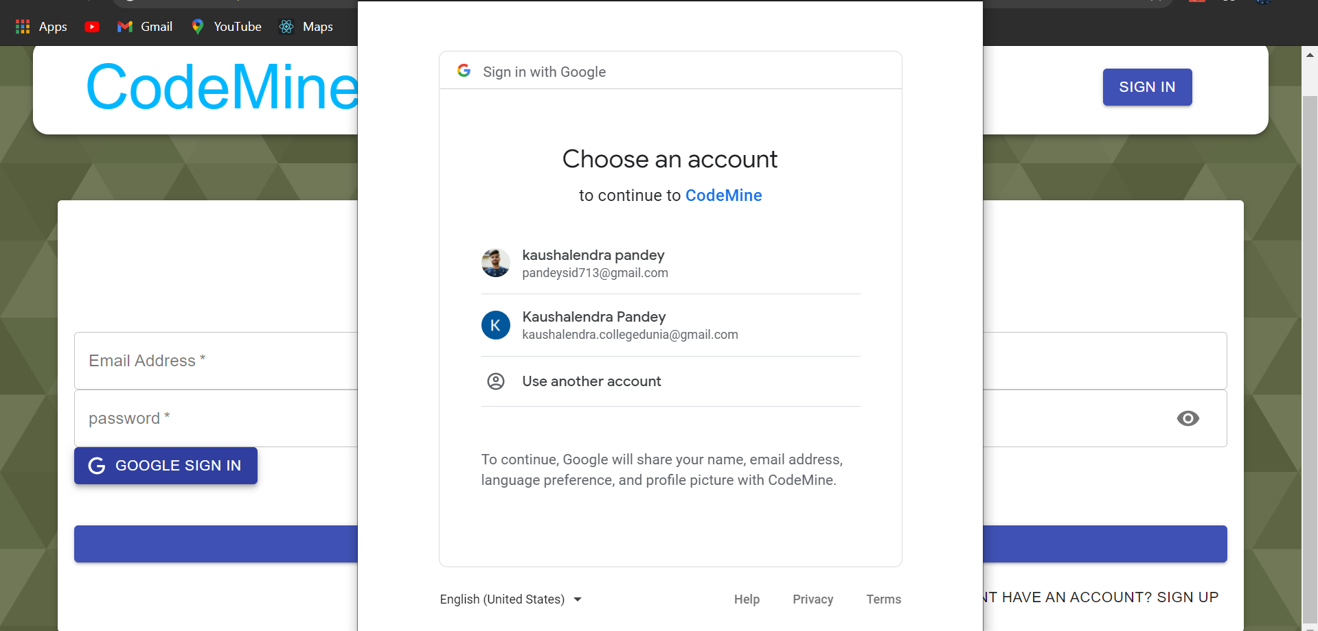Click kaushalendra pandey's profile photo
The width and height of the screenshot is (1318, 631).
495,263
